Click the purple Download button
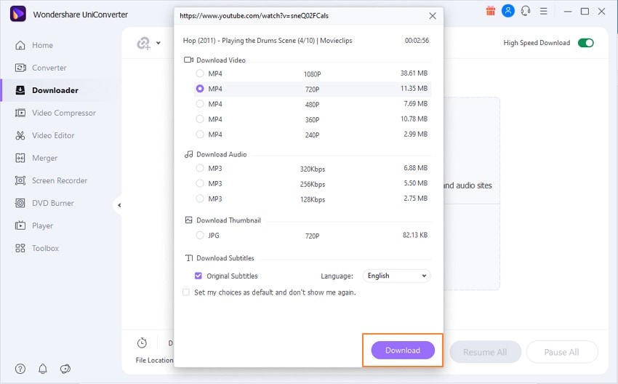 pos(403,350)
